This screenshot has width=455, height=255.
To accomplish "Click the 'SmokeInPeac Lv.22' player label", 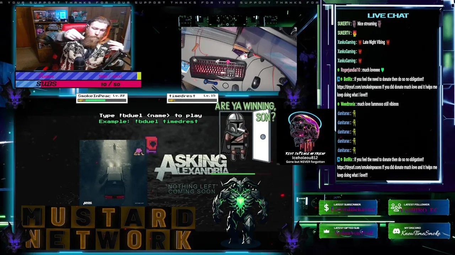I will pyautogui.click(x=102, y=96).
